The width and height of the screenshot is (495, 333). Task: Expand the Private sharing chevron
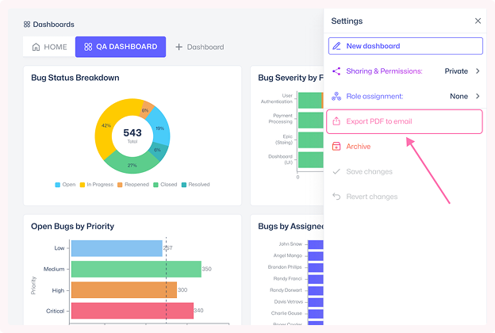click(x=478, y=71)
